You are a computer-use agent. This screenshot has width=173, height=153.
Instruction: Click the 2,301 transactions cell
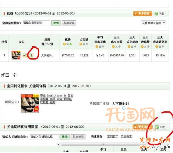point(132,55)
